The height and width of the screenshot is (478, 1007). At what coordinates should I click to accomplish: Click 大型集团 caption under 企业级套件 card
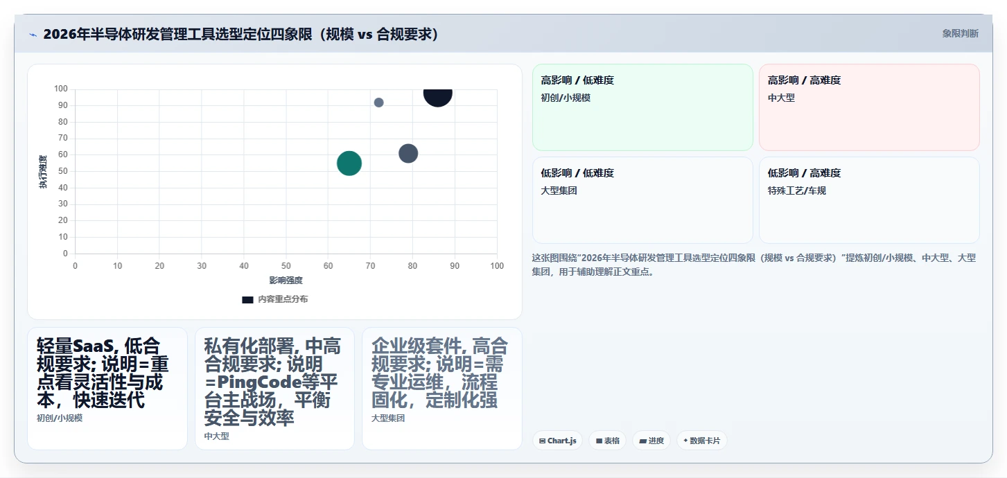pos(388,418)
